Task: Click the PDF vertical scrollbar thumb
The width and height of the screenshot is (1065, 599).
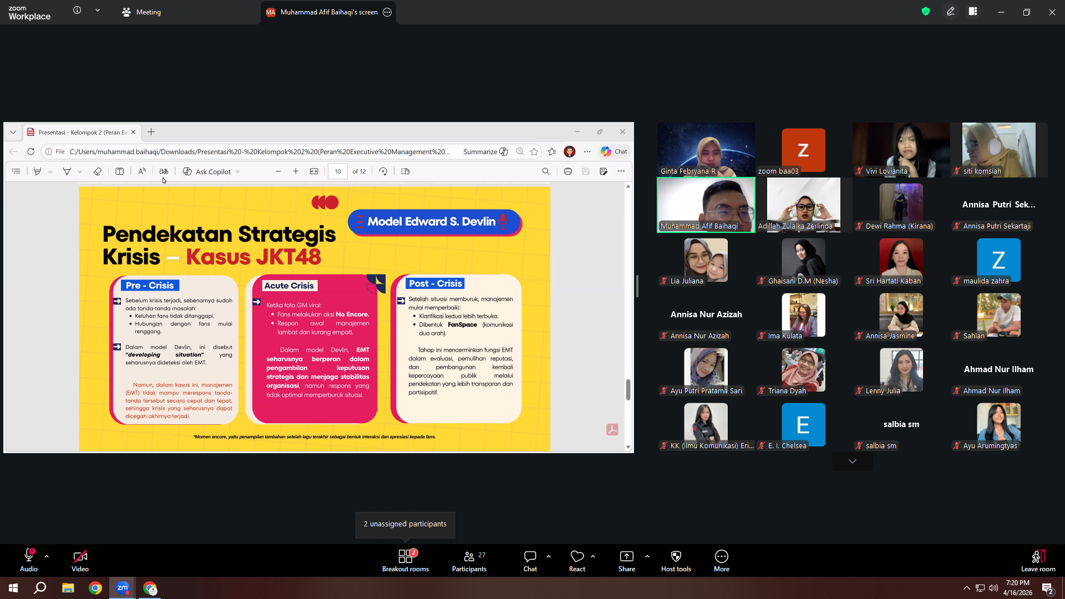Action: pos(628,389)
